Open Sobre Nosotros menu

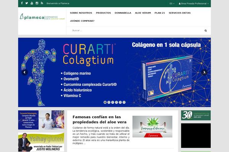click(81, 13)
